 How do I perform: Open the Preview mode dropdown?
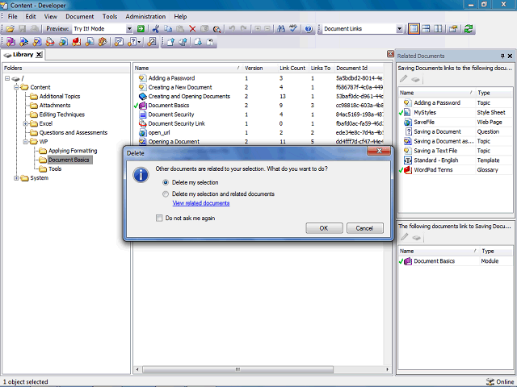click(x=129, y=29)
